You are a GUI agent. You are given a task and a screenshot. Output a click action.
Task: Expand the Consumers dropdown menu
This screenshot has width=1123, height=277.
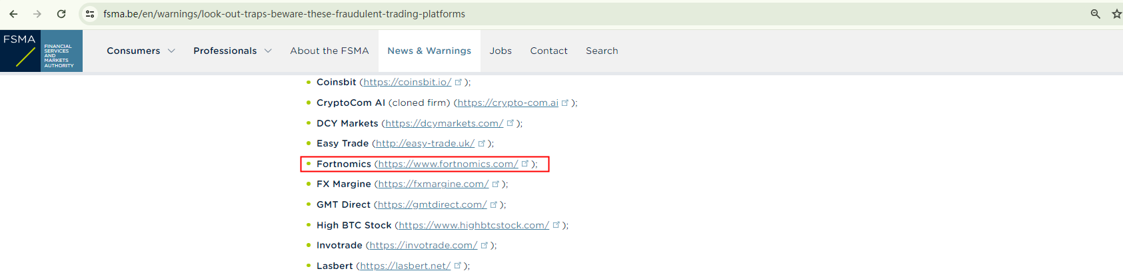(141, 51)
